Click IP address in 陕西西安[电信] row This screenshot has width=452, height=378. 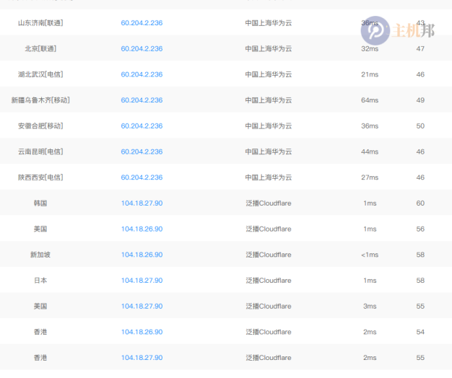point(142,177)
